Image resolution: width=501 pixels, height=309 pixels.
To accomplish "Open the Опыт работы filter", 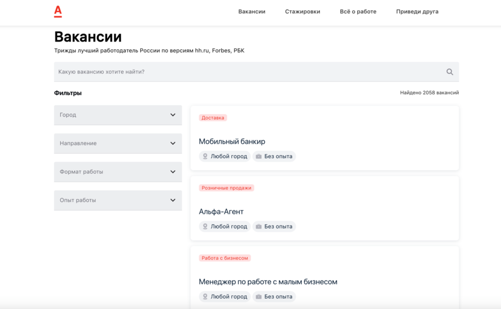I will pyautogui.click(x=118, y=200).
